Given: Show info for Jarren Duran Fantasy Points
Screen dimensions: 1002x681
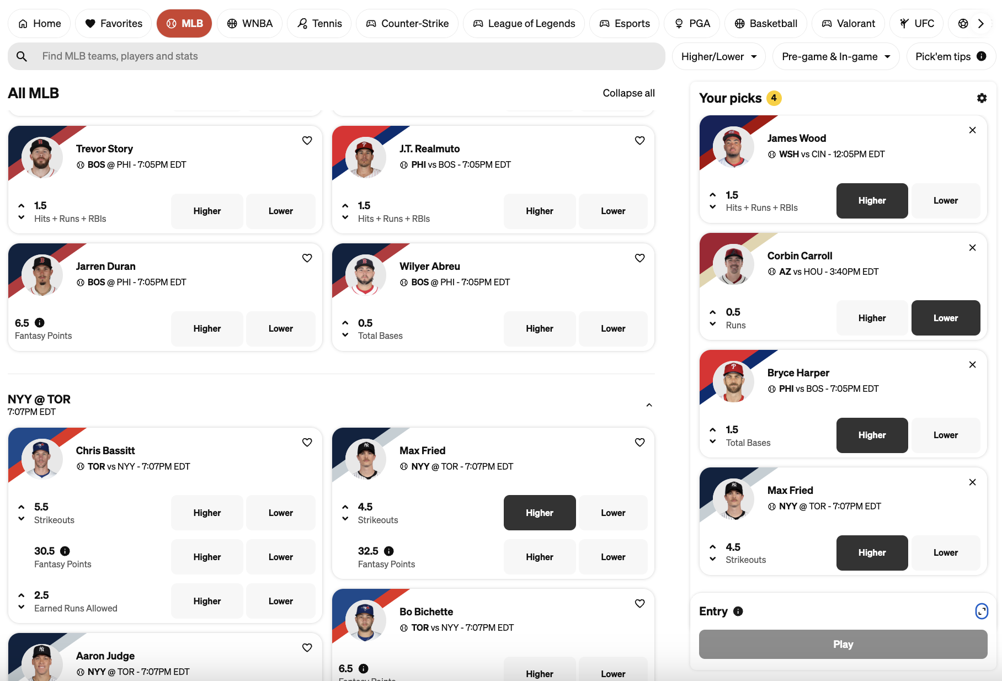Looking at the screenshot, I should [40, 323].
